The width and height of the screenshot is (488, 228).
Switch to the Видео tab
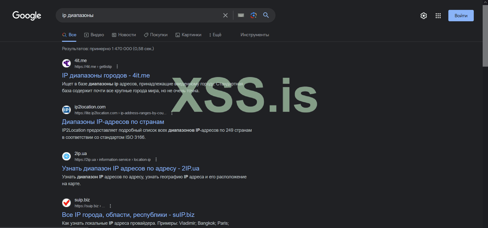coord(94,35)
